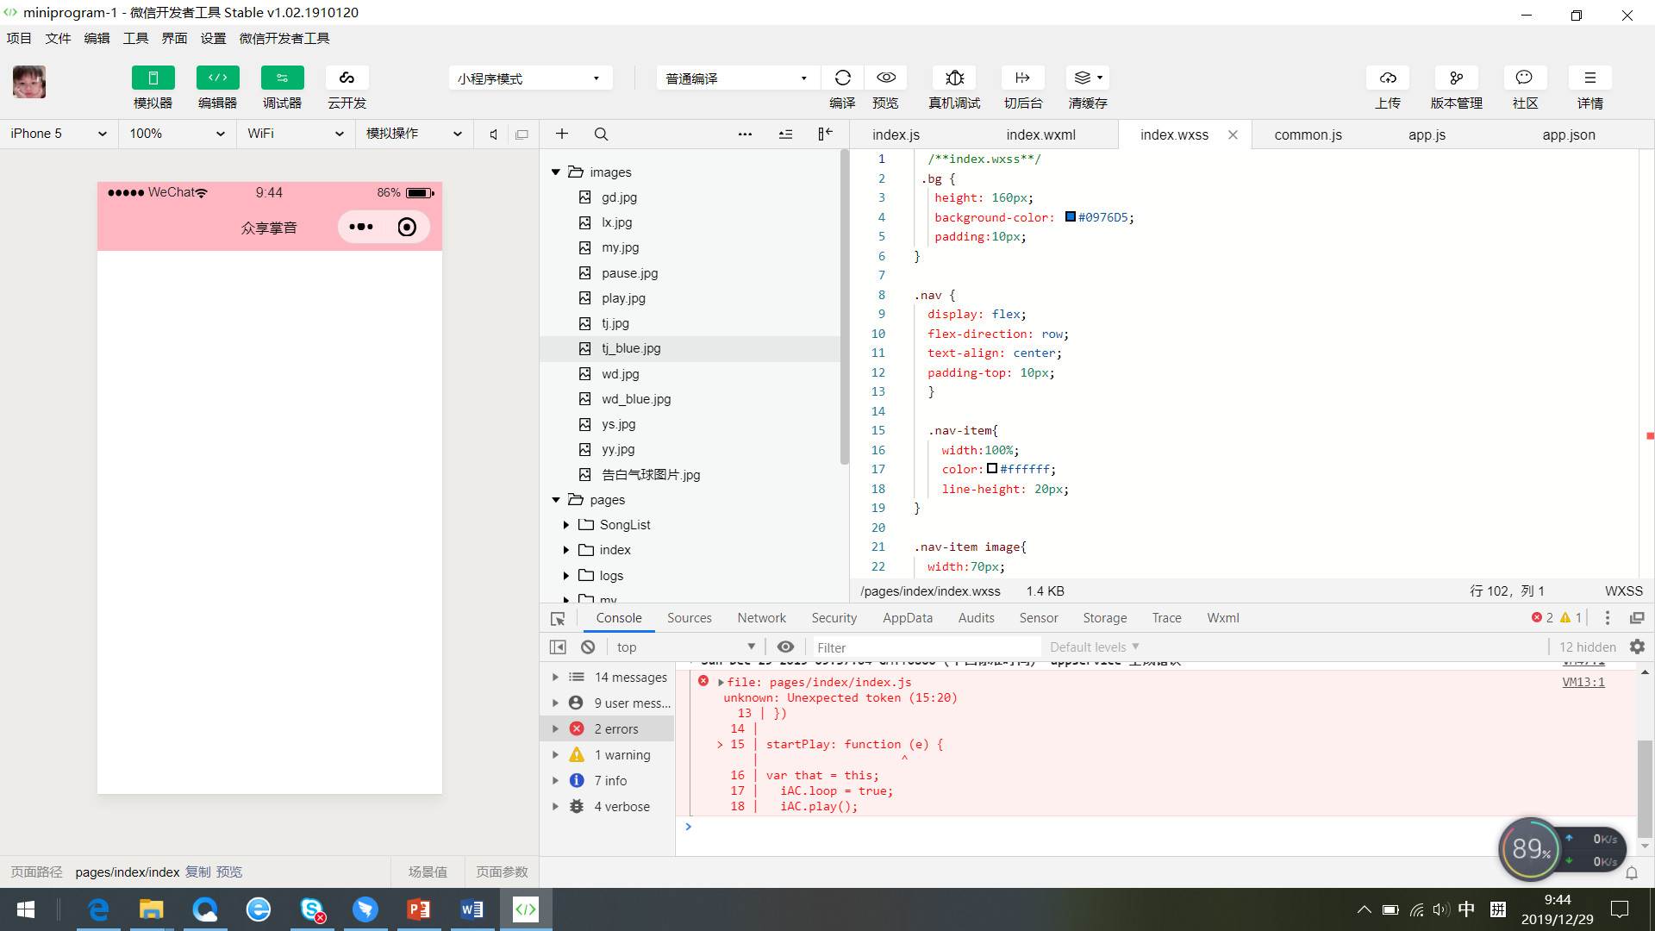Select the element inspector tool
Screen dimensions: 1655x931
tap(558, 619)
